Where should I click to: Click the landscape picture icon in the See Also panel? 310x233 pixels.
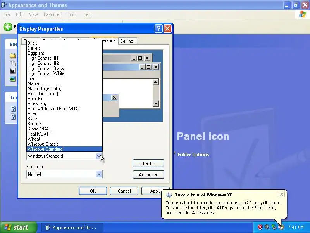point(13,79)
